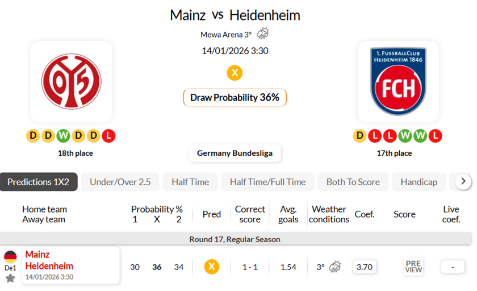This screenshot has height=291, width=477.
Task: Select the Under/Over 2.5 tab
Action: tap(120, 182)
